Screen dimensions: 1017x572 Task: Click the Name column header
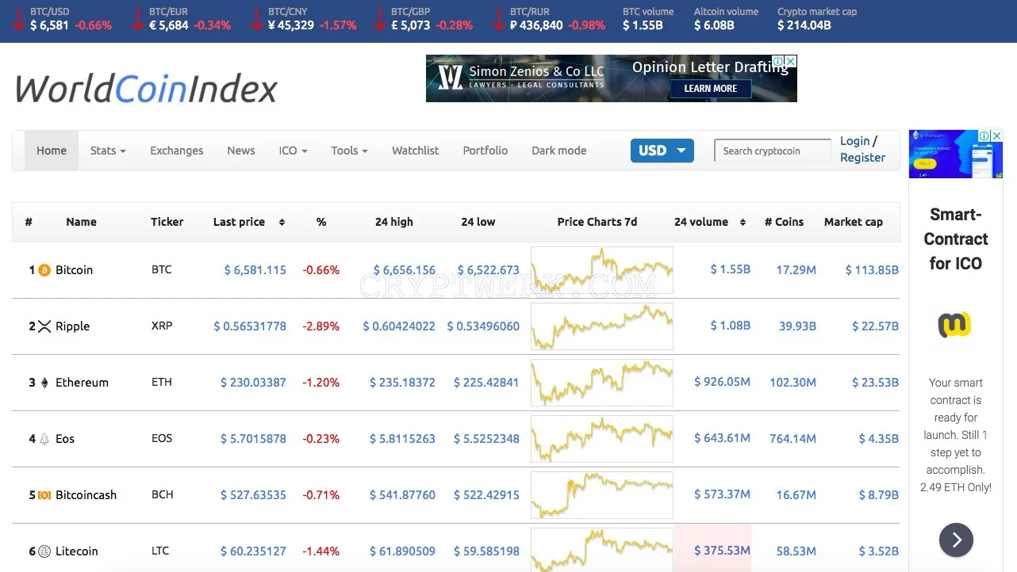pos(81,223)
